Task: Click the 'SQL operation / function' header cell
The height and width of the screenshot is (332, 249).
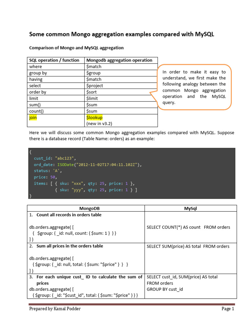Action: pyautogui.click(x=56, y=60)
